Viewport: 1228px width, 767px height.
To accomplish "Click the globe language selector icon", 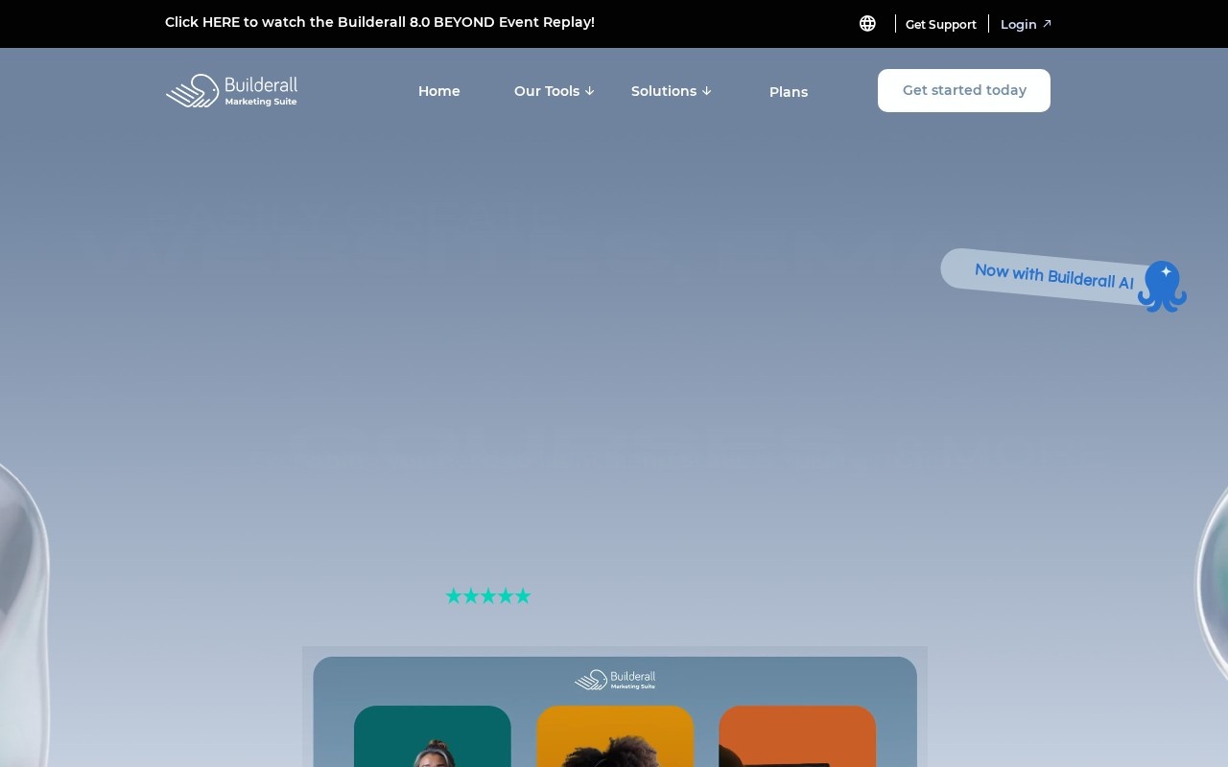I will [867, 24].
